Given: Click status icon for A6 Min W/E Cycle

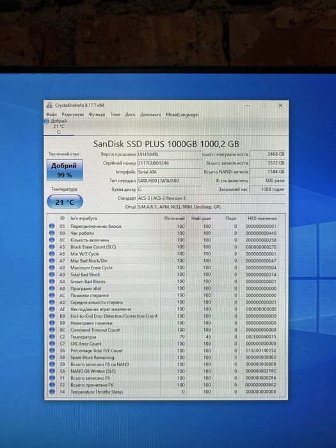Looking at the screenshot, I should [x=52, y=253].
